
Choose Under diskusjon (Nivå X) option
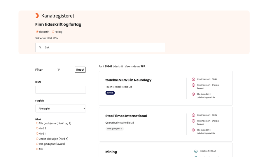tap(37, 139)
